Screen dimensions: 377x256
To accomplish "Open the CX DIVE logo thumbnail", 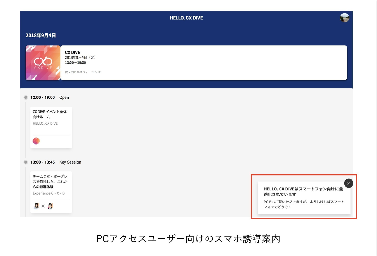I will 43,63.
